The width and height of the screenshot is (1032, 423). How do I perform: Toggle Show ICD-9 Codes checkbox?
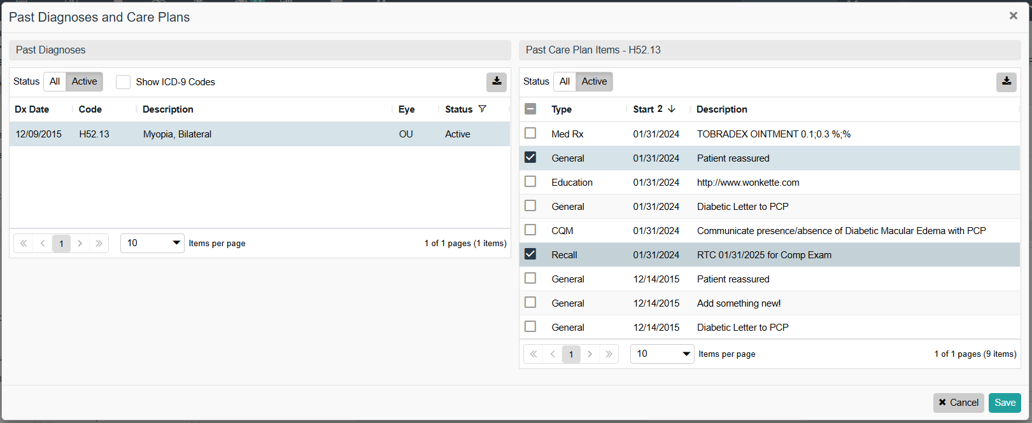pyautogui.click(x=123, y=82)
